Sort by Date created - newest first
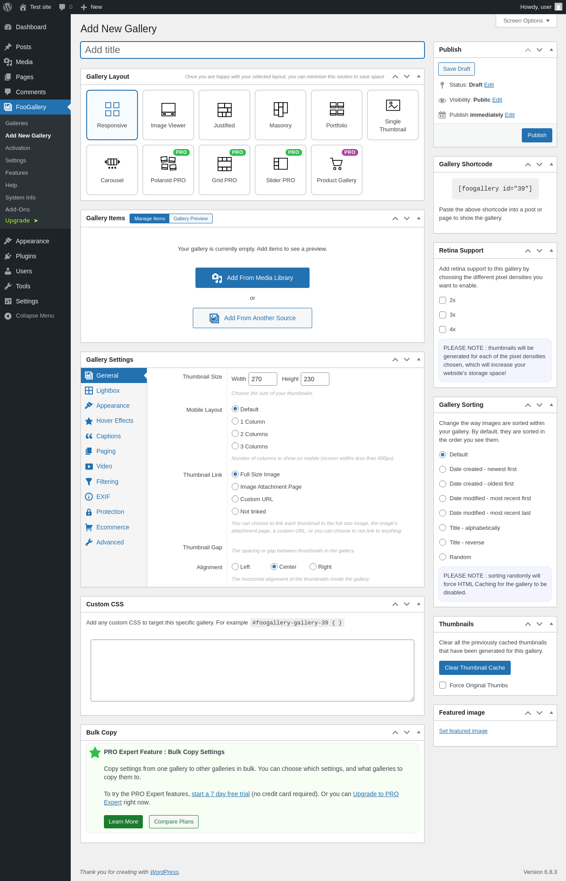The image size is (566, 881). pyautogui.click(x=443, y=469)
